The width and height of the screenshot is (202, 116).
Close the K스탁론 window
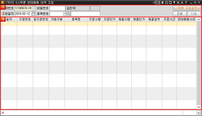pyautogui.click(x=199, y=2)
